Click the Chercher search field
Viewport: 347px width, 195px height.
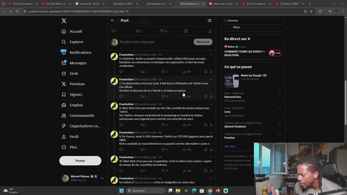[x=253, y=21]
